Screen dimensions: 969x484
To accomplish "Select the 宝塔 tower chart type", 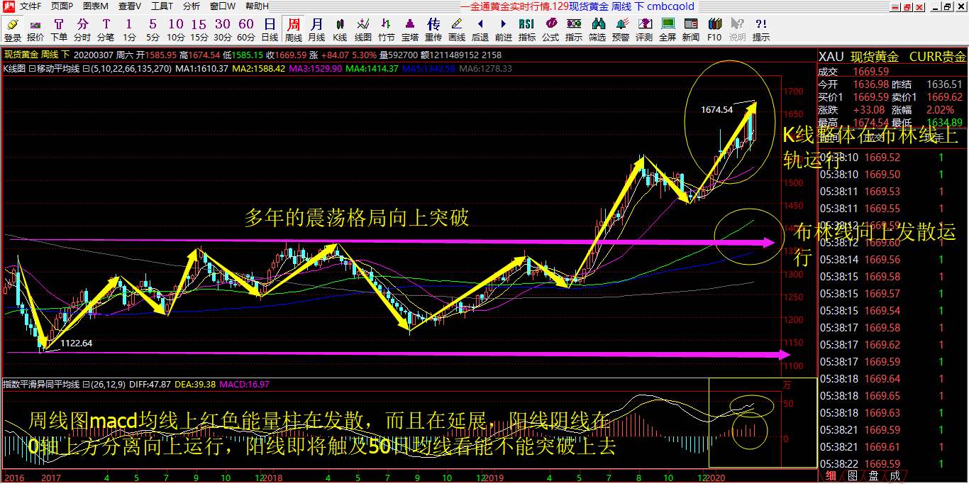I will (x=410, y=30).
